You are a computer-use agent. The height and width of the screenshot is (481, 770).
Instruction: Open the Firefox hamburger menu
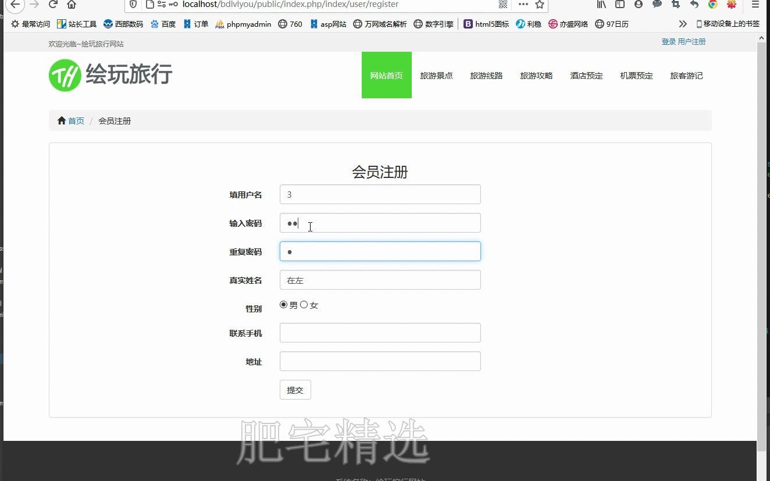tap(755, 4)
